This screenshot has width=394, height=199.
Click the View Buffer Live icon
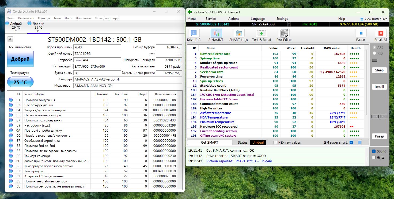362,19
